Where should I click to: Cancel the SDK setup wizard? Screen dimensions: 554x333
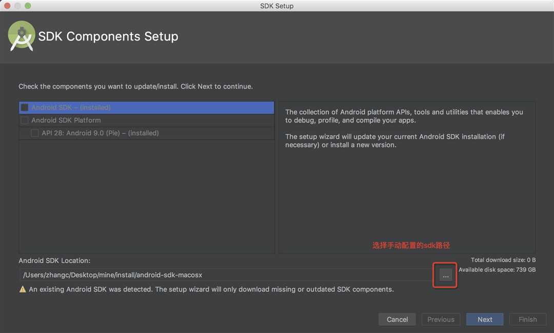(397, 319)
